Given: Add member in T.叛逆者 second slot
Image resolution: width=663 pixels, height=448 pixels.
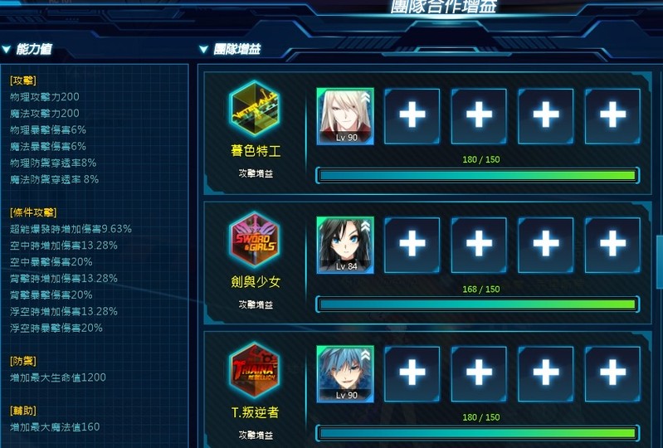Looking at the screenshot, I should click(x=412, y=374).
